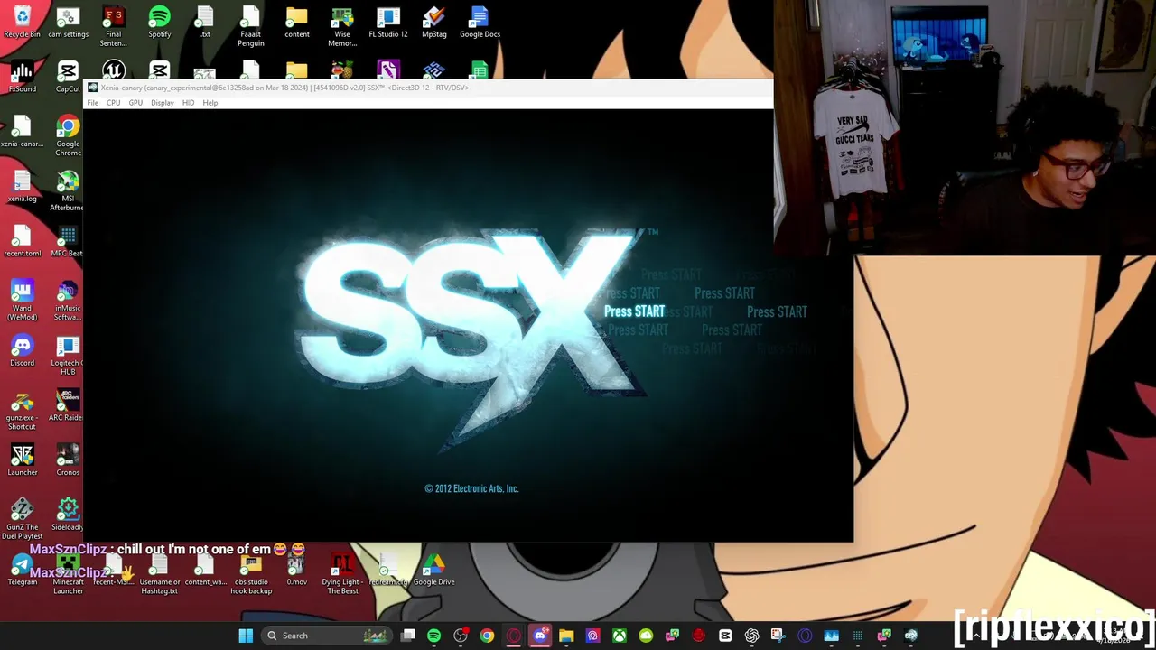Launch Wise Memory Optimizer desktop icon
The width and height of the screenshot is (1156, 650).
coord(342,25)
